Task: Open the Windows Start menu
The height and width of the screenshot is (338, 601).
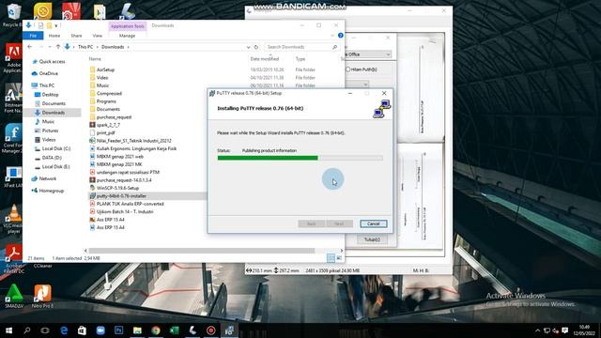Action: [8, 330]
